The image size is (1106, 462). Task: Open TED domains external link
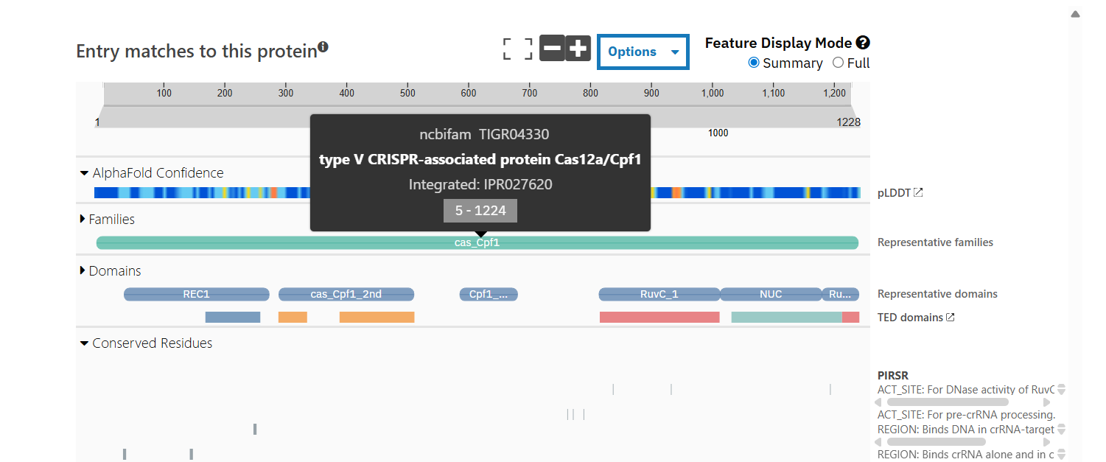tap(951, 318)
